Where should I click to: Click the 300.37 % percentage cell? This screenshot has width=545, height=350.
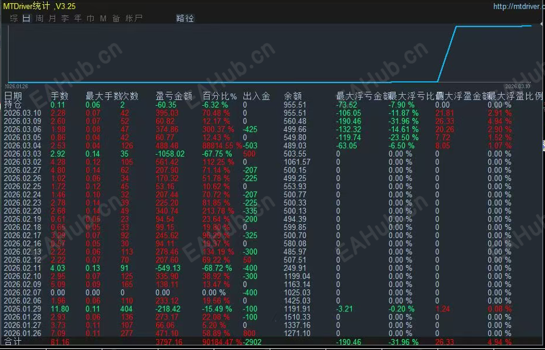(218, 129)
